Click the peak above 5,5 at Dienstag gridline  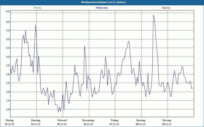(35, 24)
